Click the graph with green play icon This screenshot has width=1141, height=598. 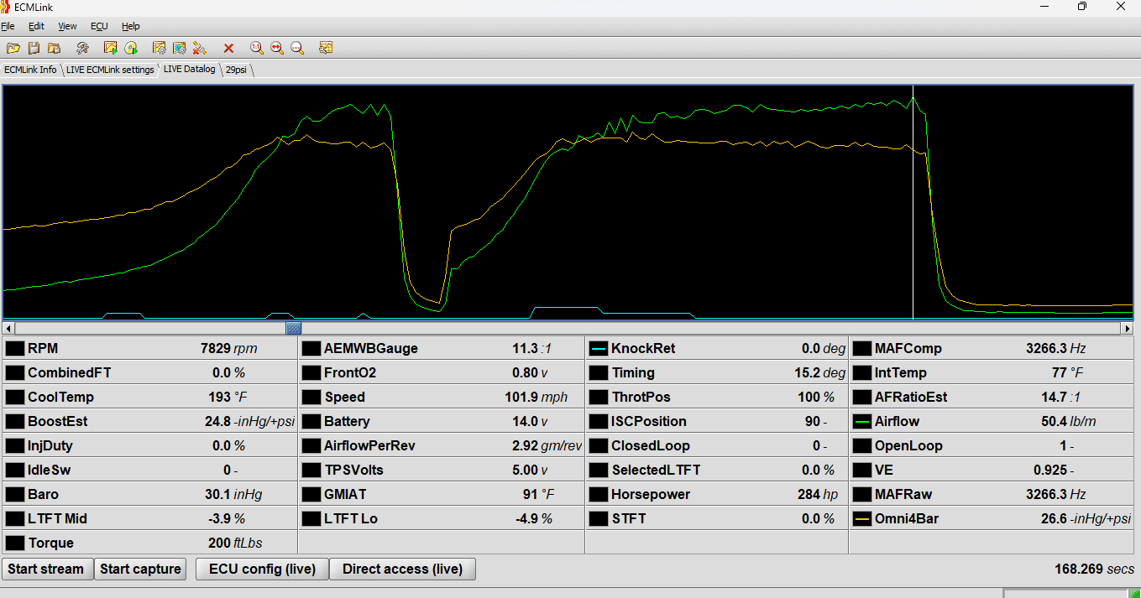click(x=111, y=48)
